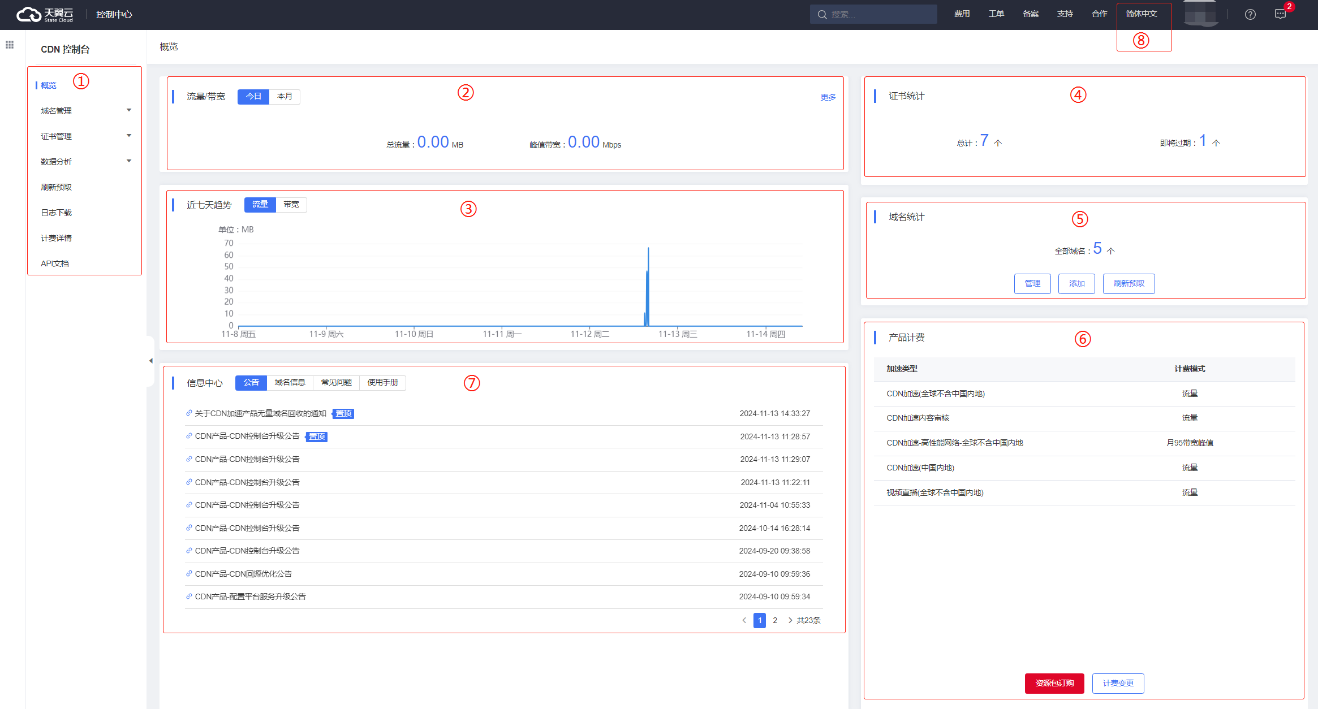Select the 常见问题 tab
This screenshot has height=709, width=1318.
(x=337, y=383)
